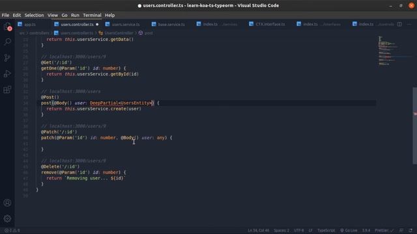Switch to the app.ts tab

click(30, 25)
